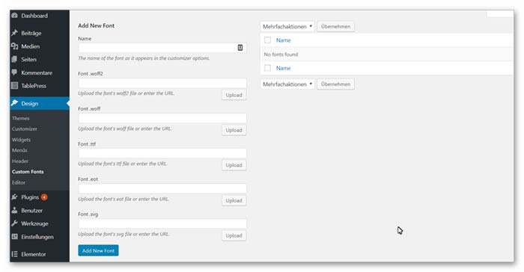Open Menüs submenu entry

[19, 150]
